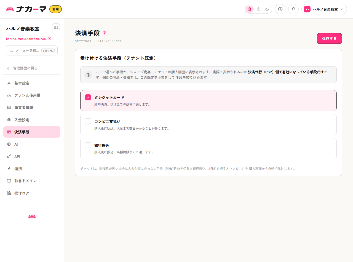
Task: Click the bank icon for 入金設定
Action: click(9, 120)
